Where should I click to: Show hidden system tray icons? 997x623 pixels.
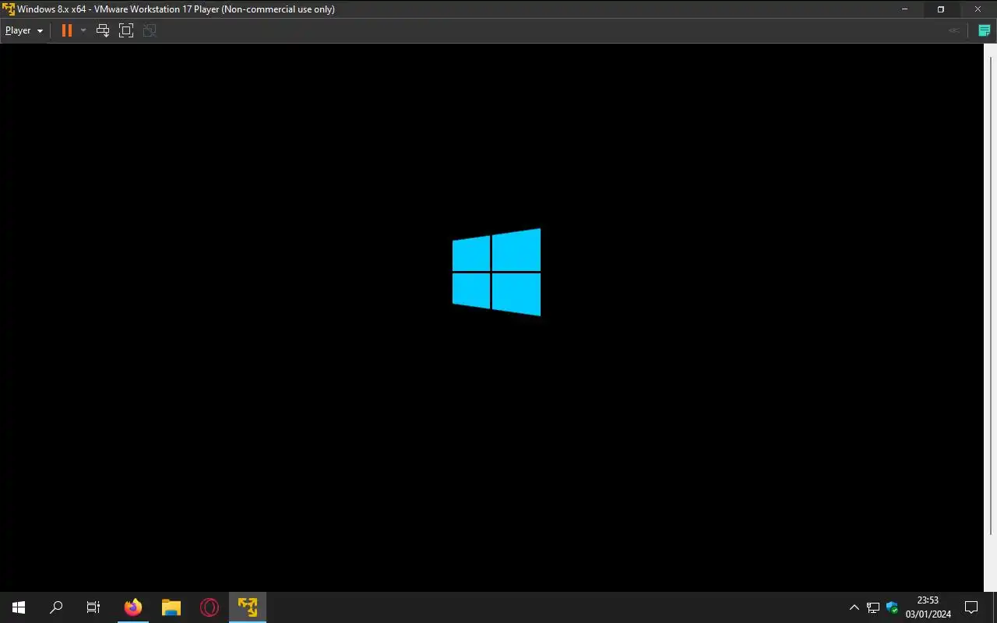coord(854,607)
